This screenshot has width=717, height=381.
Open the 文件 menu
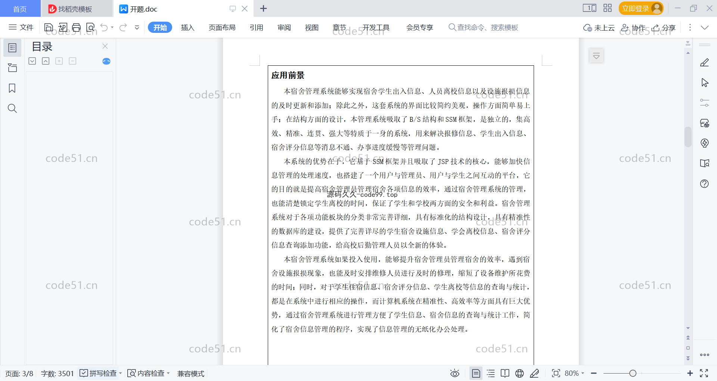pos(21,27)
